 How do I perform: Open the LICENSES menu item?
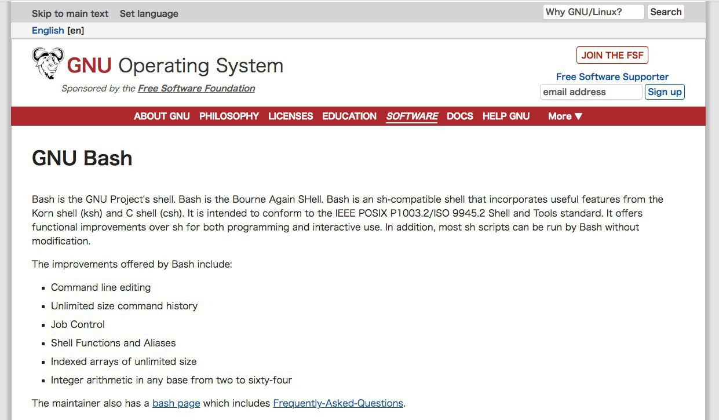click(x=290, y=116)
